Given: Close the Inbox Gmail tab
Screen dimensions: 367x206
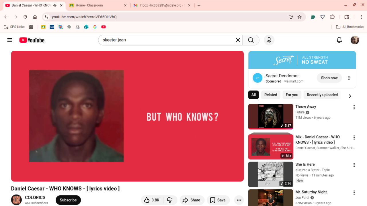Looking at the screenshot, I should (x=189, y=5).
